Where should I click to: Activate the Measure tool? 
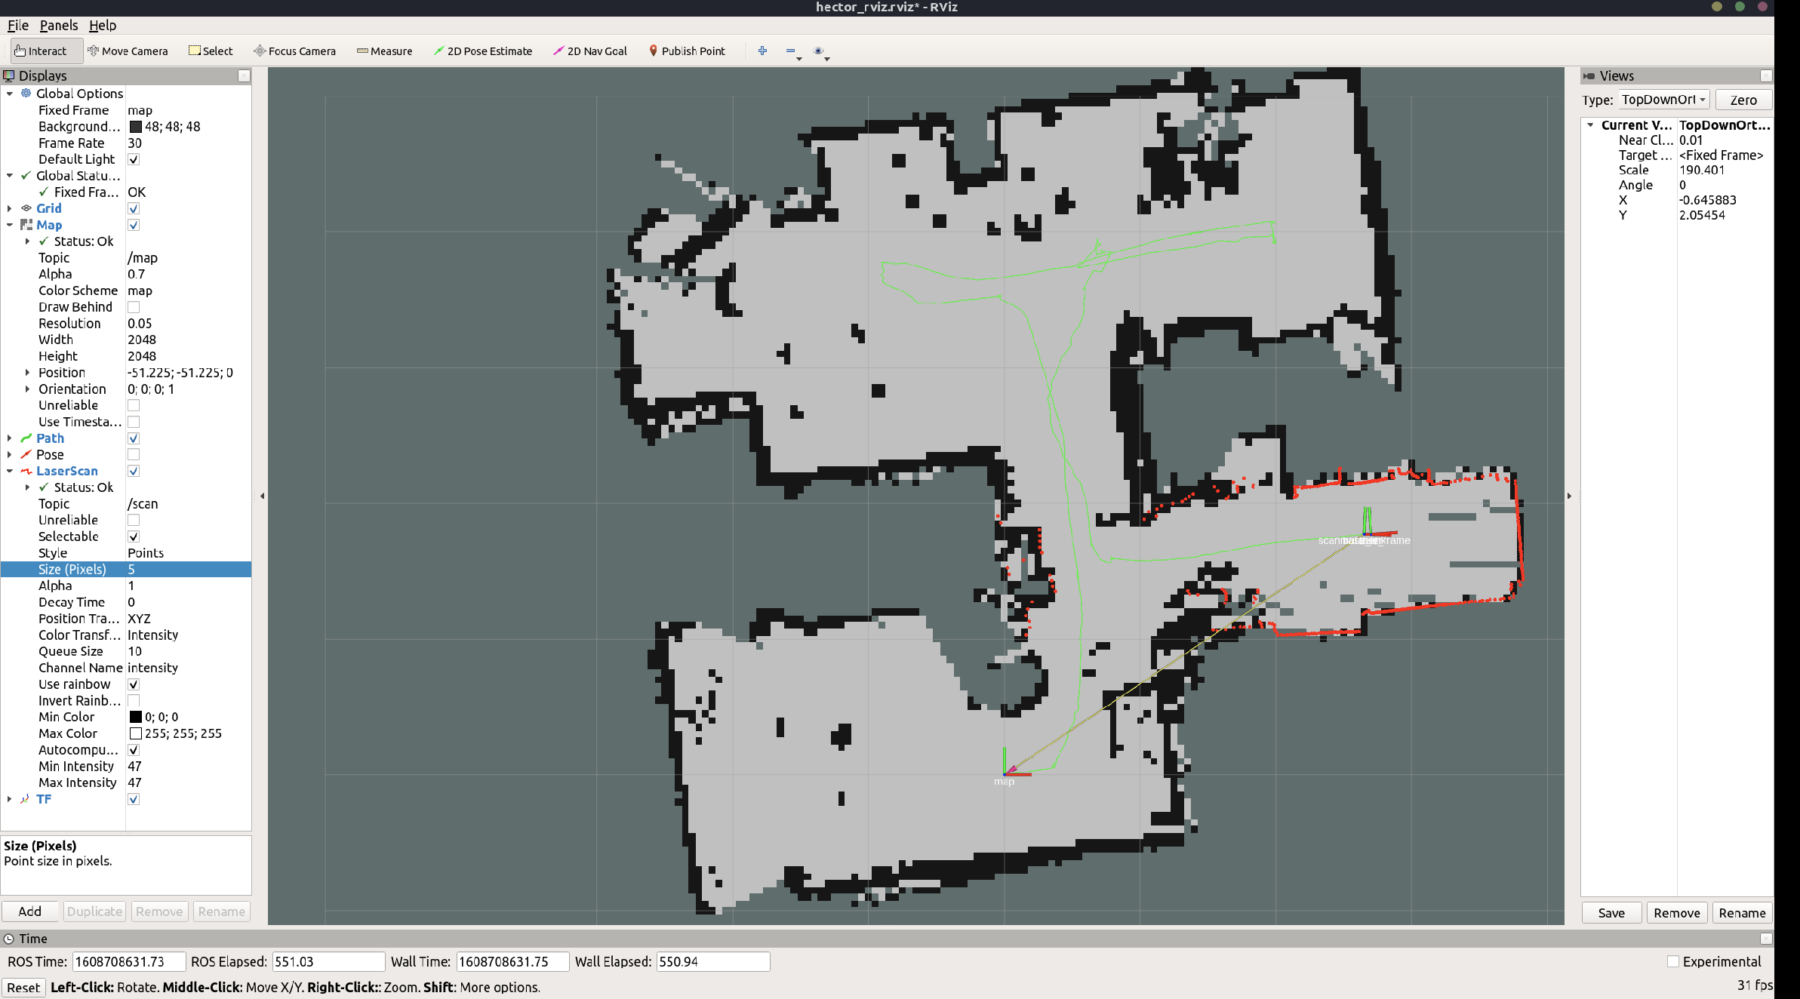(384, 51)
